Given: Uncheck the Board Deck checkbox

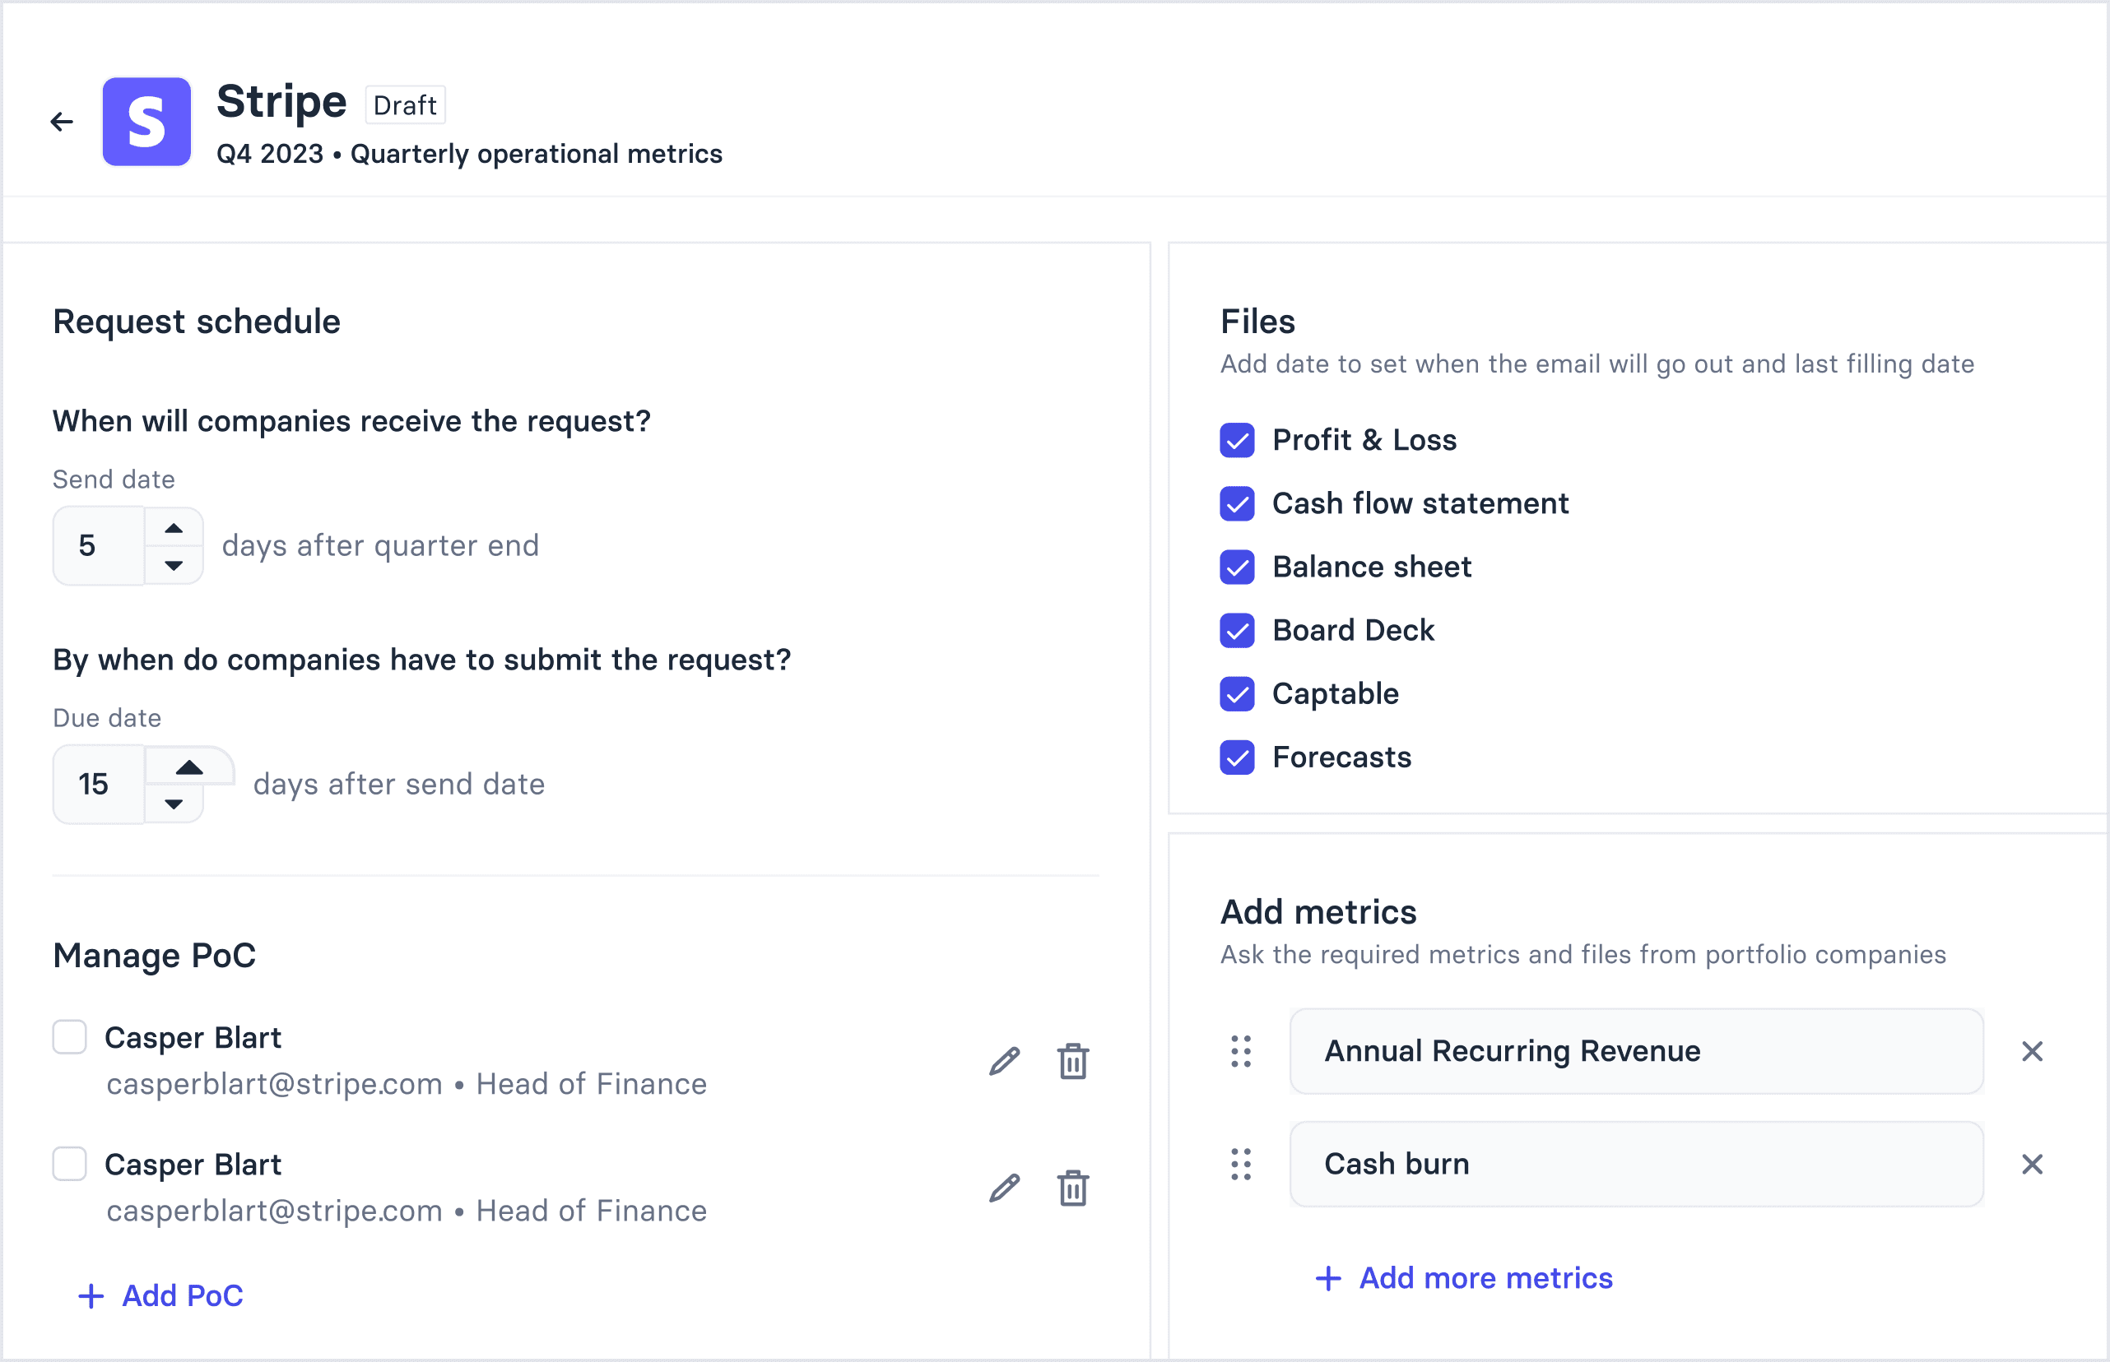Looking at the screenshot, I should pos(1237,631).
